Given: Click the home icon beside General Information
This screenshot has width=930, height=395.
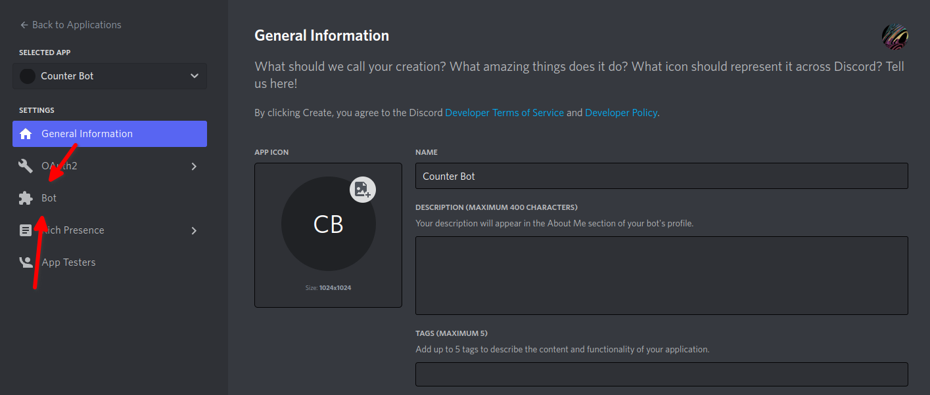Looking at the screenshot, I should click(26, 134).
